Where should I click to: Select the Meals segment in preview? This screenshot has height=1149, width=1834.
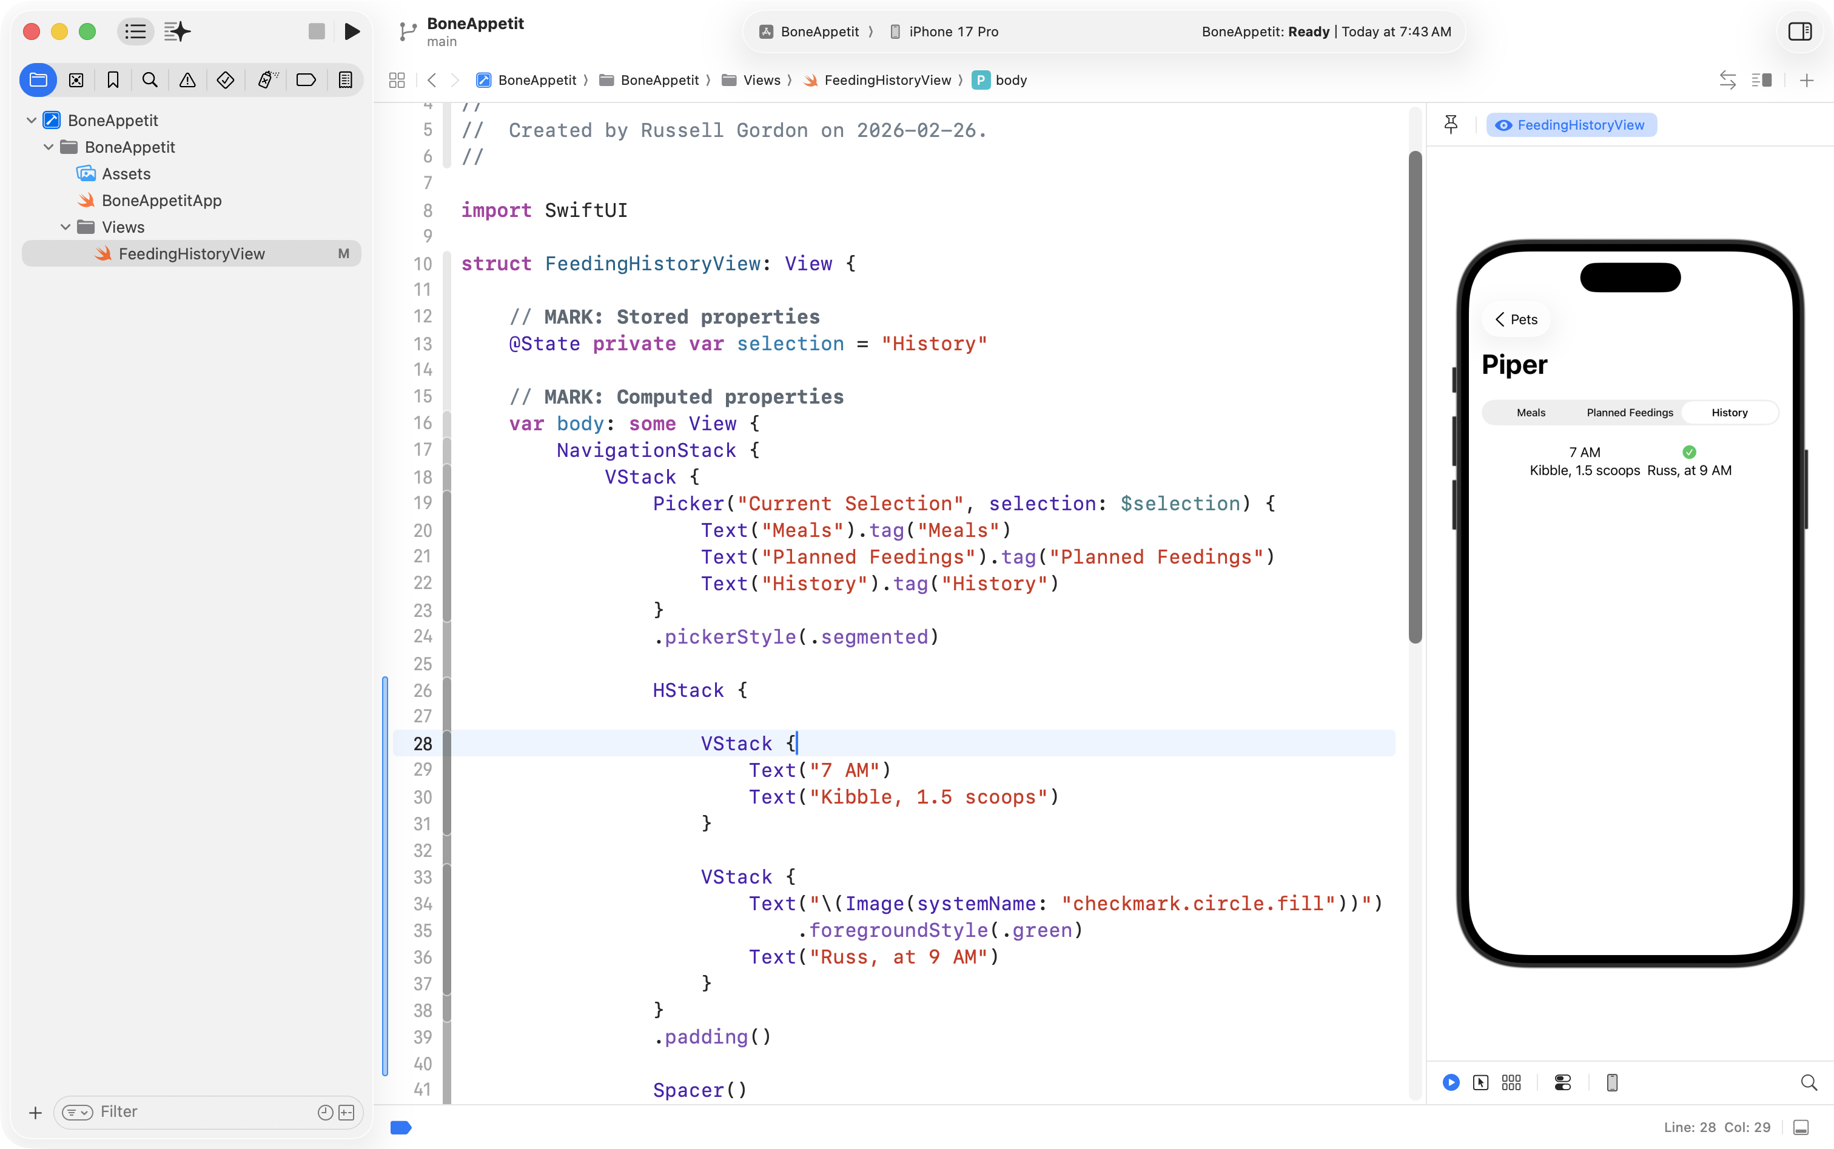point(1531,413)
